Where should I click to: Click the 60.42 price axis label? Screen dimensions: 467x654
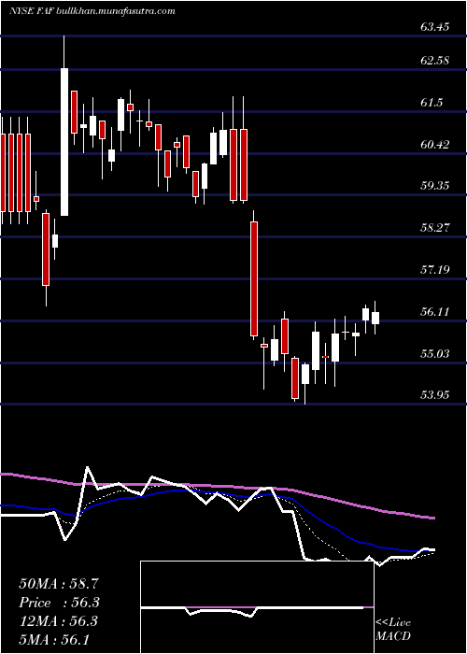point(435,145)
